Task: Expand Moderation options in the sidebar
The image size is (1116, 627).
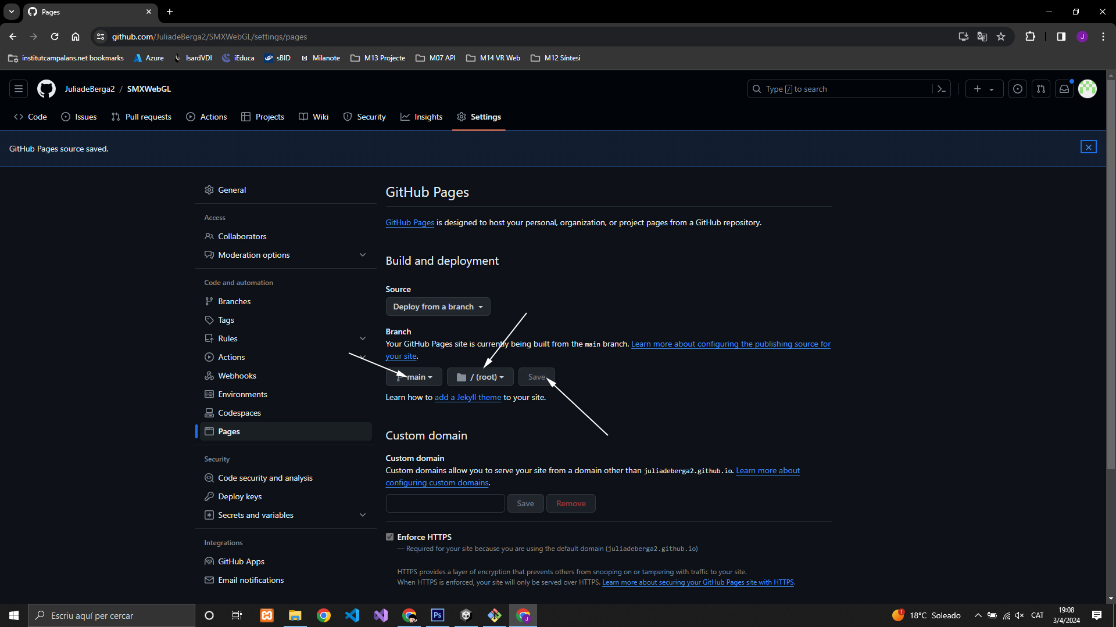Action: point(363,255)
